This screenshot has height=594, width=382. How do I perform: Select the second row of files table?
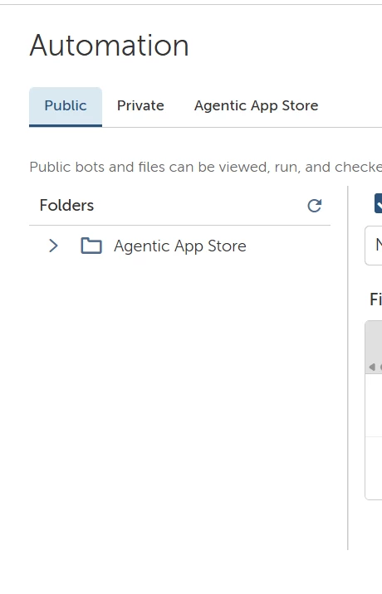pyautogui.click(x=374, y=468)
